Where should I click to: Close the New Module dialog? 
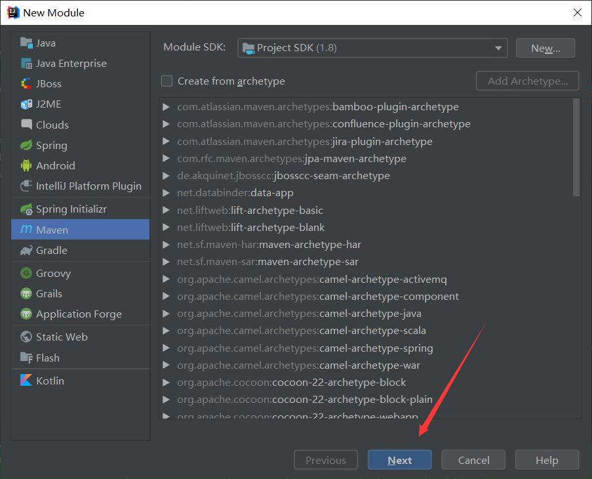click(578, 12)
